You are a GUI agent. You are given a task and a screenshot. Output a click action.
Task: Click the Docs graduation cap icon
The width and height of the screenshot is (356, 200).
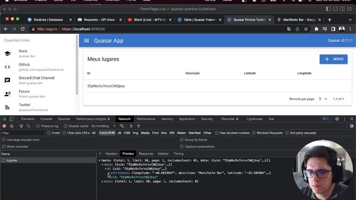[7, 53]
